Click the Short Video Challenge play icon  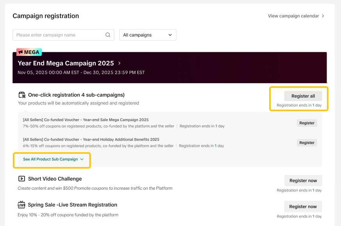(x=21, y=179)
